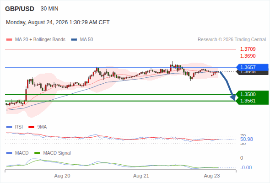Click the Aug 20 date axis label
Image resolution: width=270 pixels, height=183 pixels.
click(62, 176)
